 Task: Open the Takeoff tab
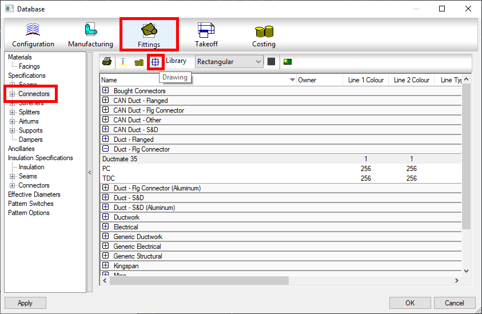click(x=206, y=35)
